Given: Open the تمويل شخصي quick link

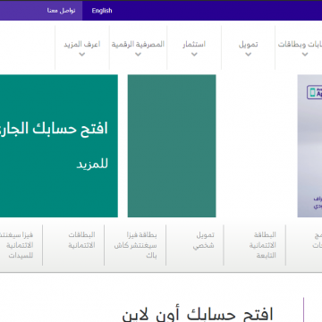Looking at the screenshot, I should click(x=203, y=240).
